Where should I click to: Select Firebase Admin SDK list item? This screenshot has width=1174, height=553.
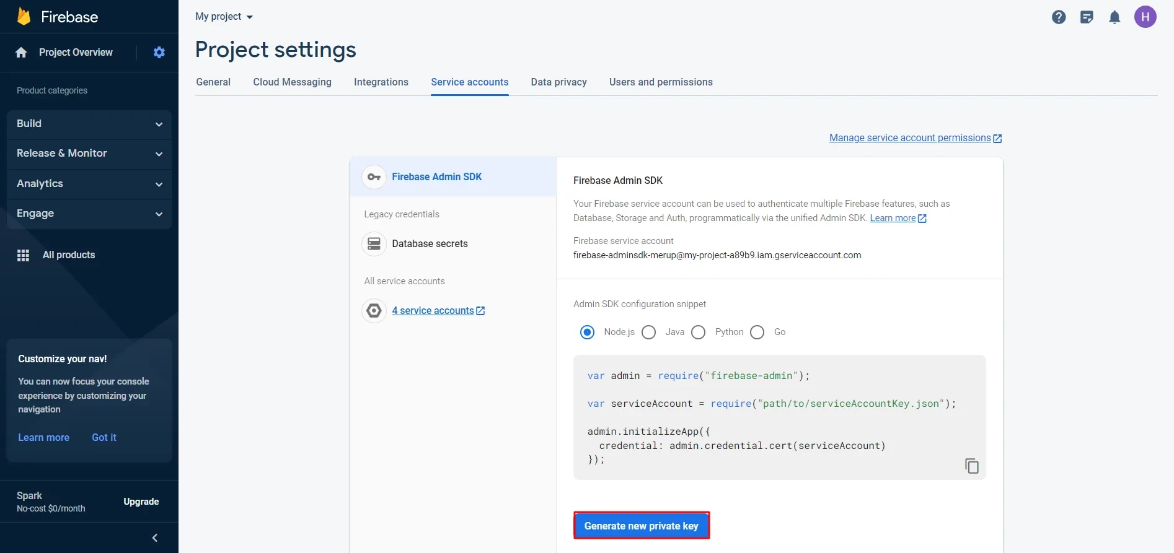pos(453,177)
